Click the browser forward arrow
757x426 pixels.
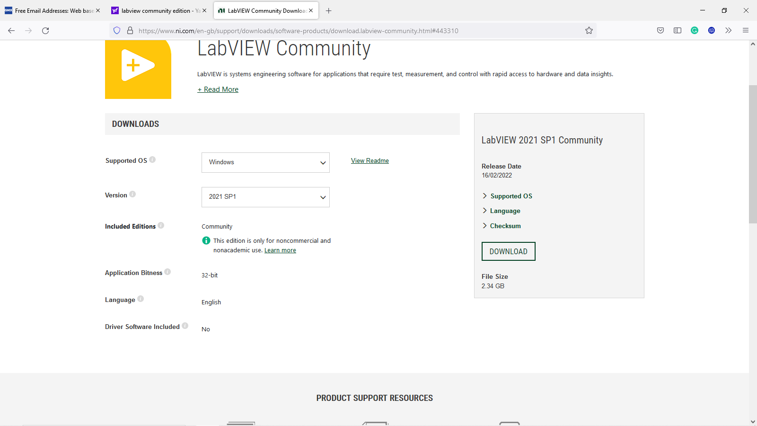tap(28, 30)
